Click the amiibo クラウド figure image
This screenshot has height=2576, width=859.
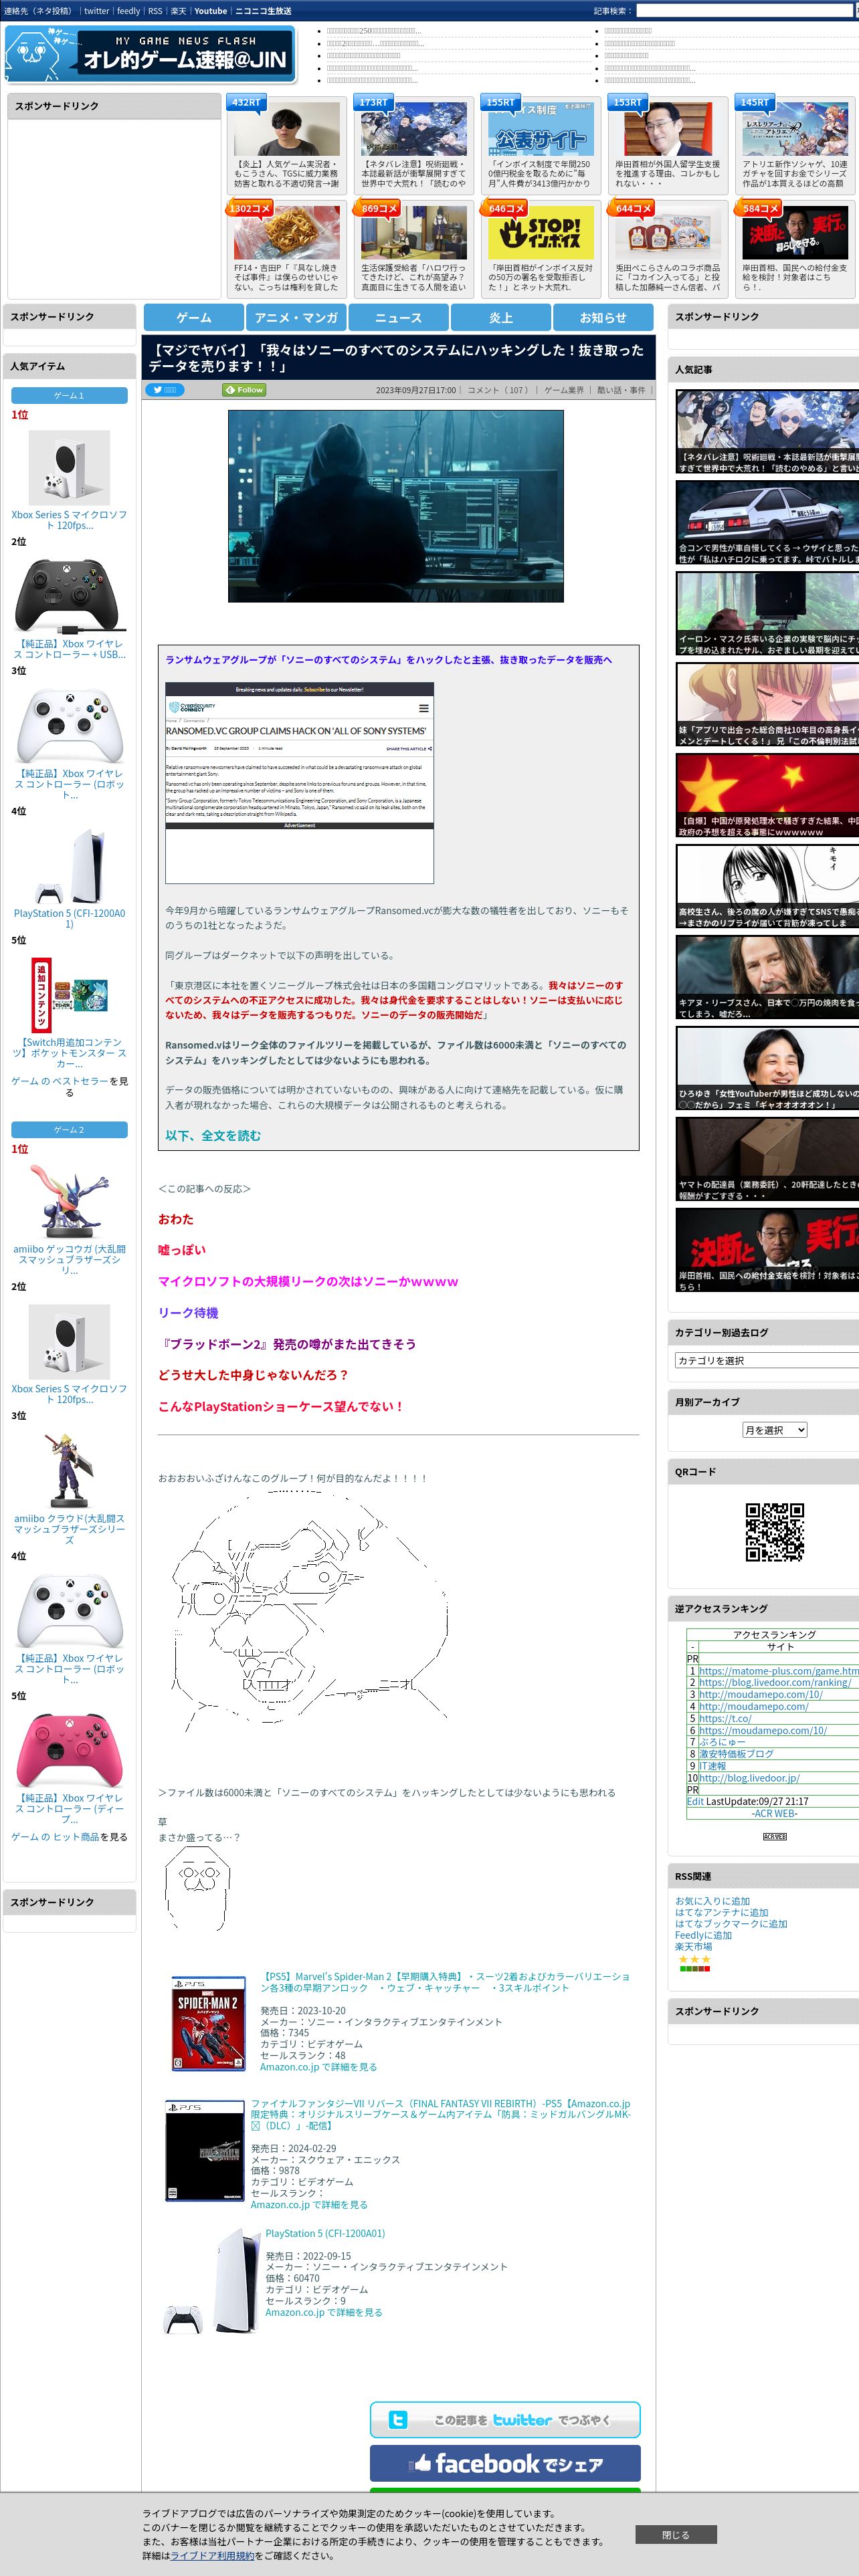pyautogui.click(x=69, y=1471)
